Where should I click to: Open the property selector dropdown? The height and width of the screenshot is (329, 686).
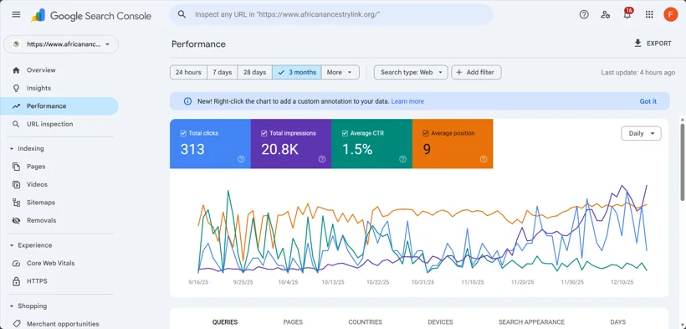(61, 44)
